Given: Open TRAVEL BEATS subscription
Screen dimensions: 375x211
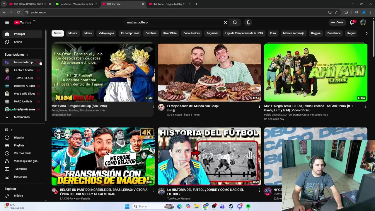Looking at the screenshot, I should coord(22,78).
